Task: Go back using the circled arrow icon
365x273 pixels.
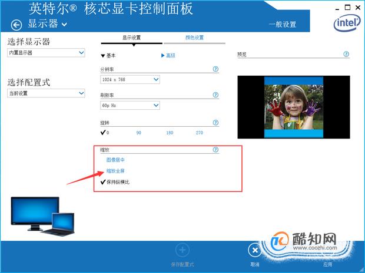Action: point(16,25)
